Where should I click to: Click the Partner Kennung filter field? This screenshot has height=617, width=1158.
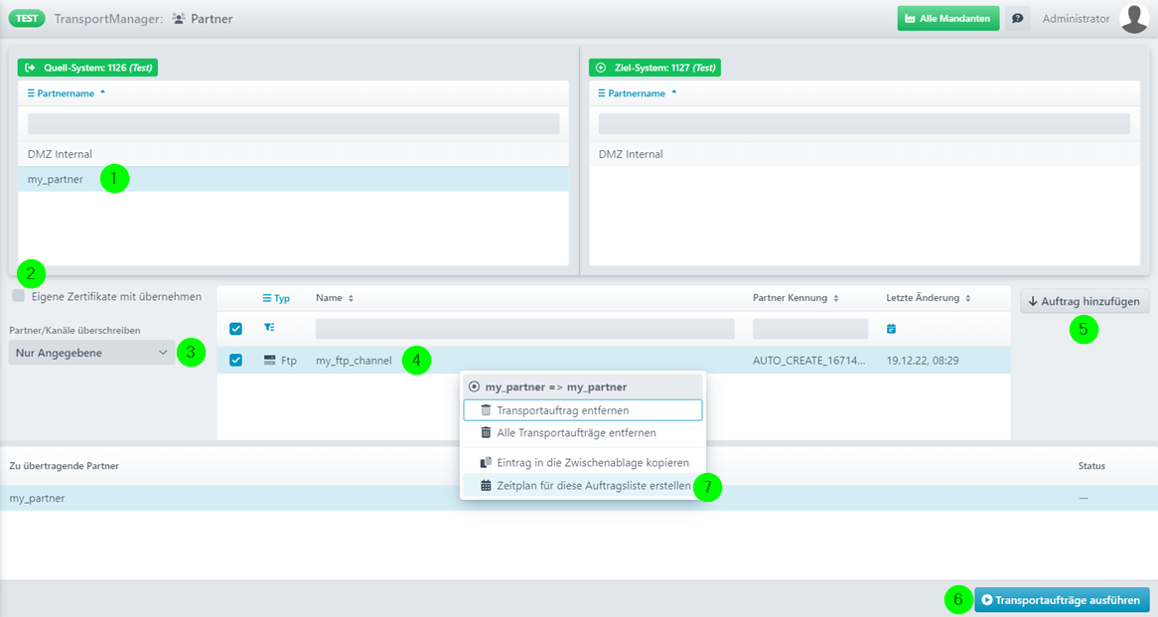tap(810, 329)
